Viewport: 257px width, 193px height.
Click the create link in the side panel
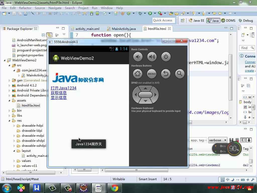[249, 71]
